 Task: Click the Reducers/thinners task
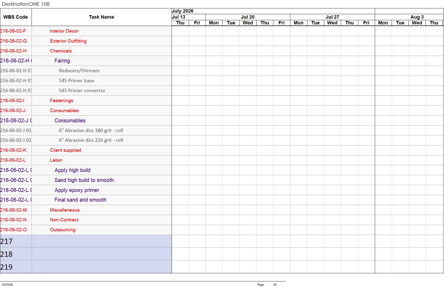click(x=79, y=71)
